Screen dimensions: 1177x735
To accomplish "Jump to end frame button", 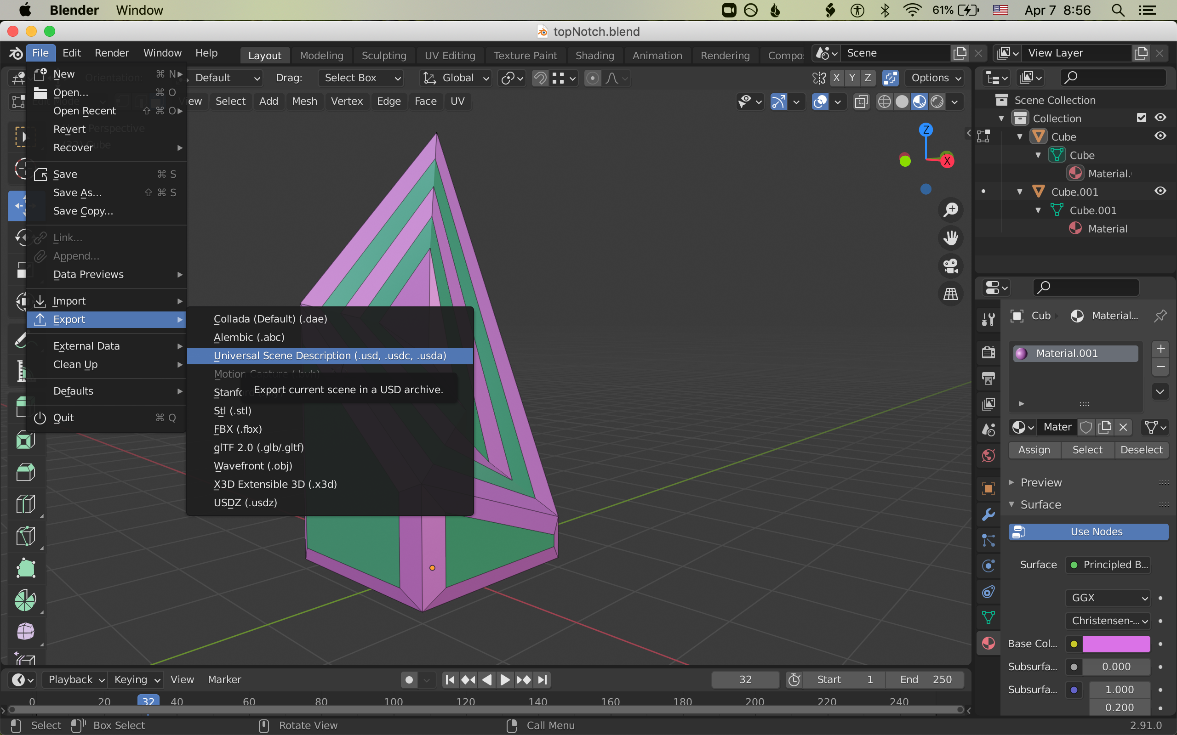I will (x=543, y=679).
